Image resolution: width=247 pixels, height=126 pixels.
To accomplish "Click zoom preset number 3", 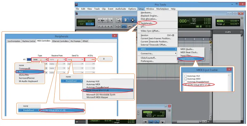I will point(105,26).
